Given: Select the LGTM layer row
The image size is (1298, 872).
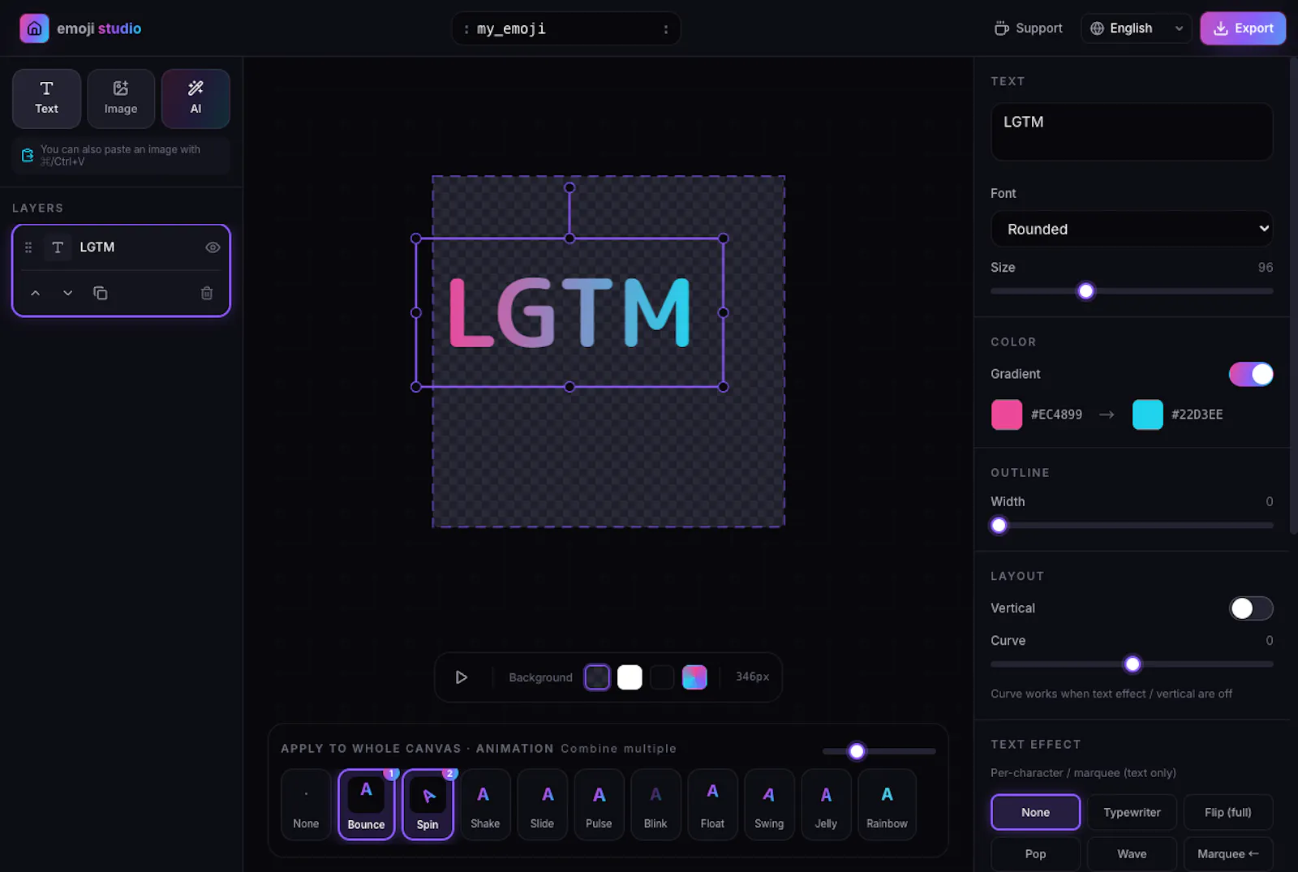Looking at the screenshot, I should [121, 247].
